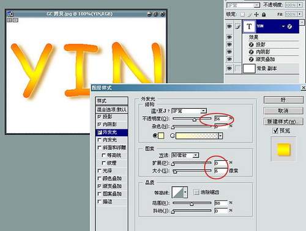Click the lock transparency checkerboard icon
Viewport: 306px width, 231px height.
point(242,14)
